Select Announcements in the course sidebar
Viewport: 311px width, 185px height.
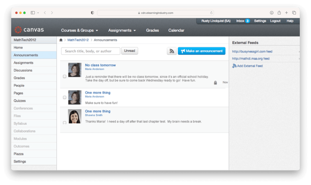[x=34, y=55]
